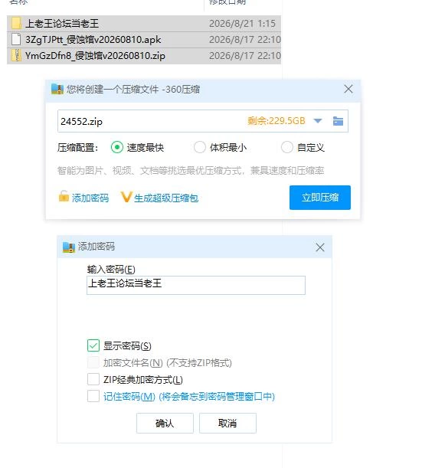The height and width of the screenshot is (468, 445).
Task: Click the 生成超级压缩包 link
Action: pos(166,198)
